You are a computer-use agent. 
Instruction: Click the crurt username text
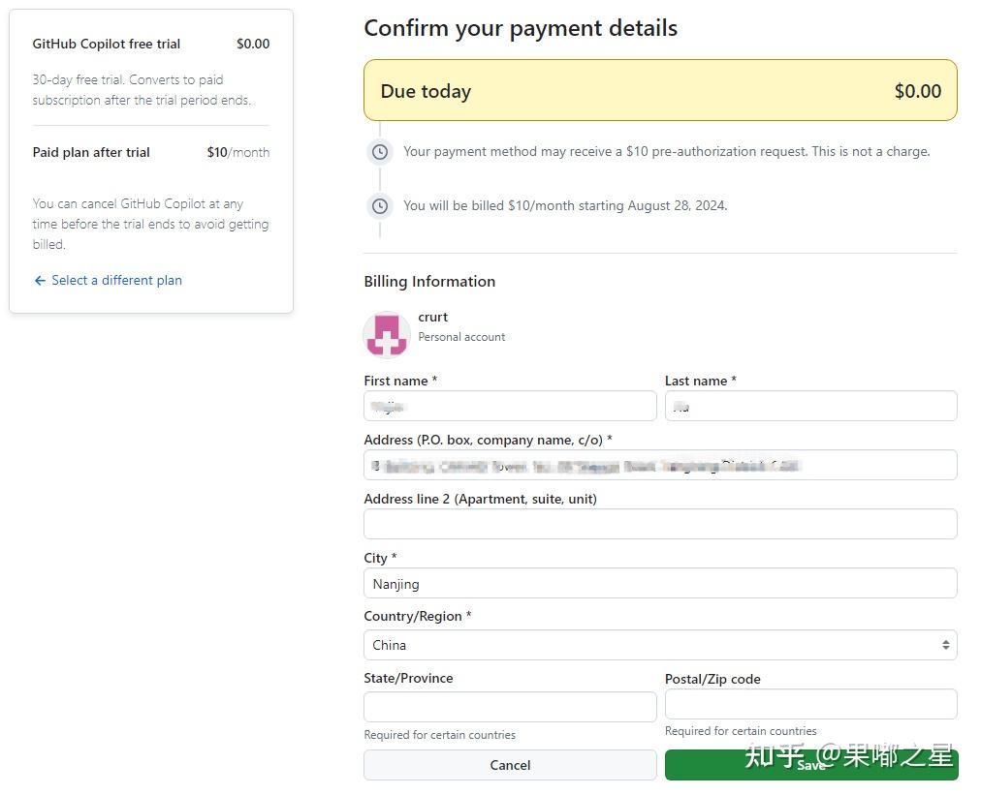click(x=432, y=318)
